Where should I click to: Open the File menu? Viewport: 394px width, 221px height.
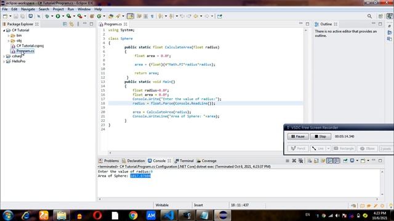click(5, 9)
